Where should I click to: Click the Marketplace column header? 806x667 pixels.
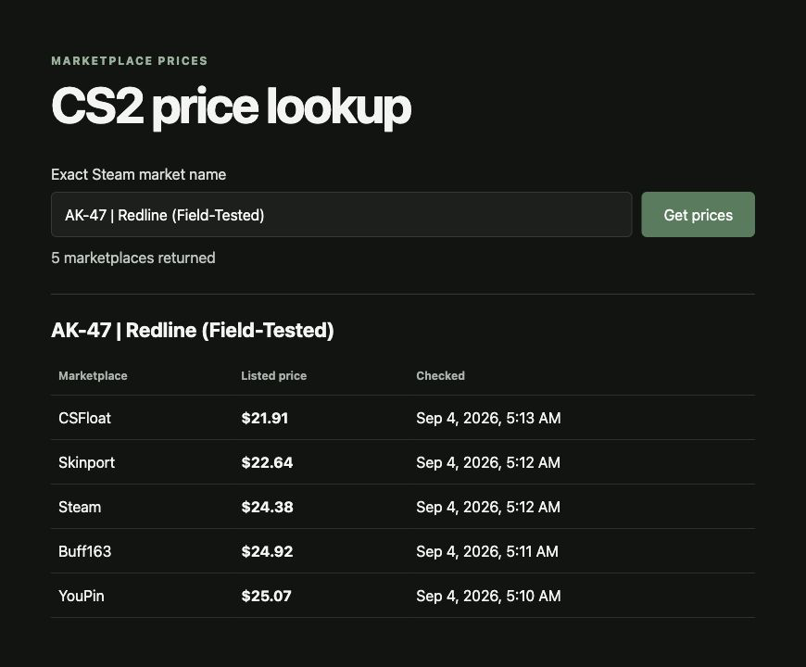click(93, 375)
